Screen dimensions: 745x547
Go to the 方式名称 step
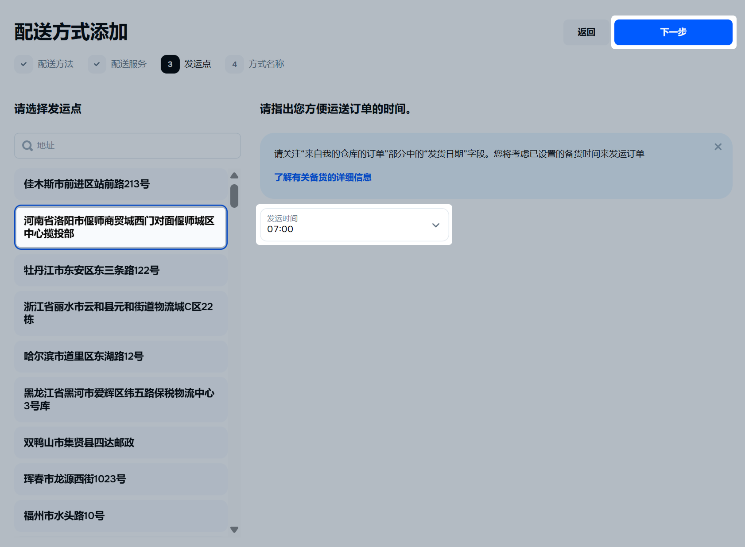tap(266, 64)
